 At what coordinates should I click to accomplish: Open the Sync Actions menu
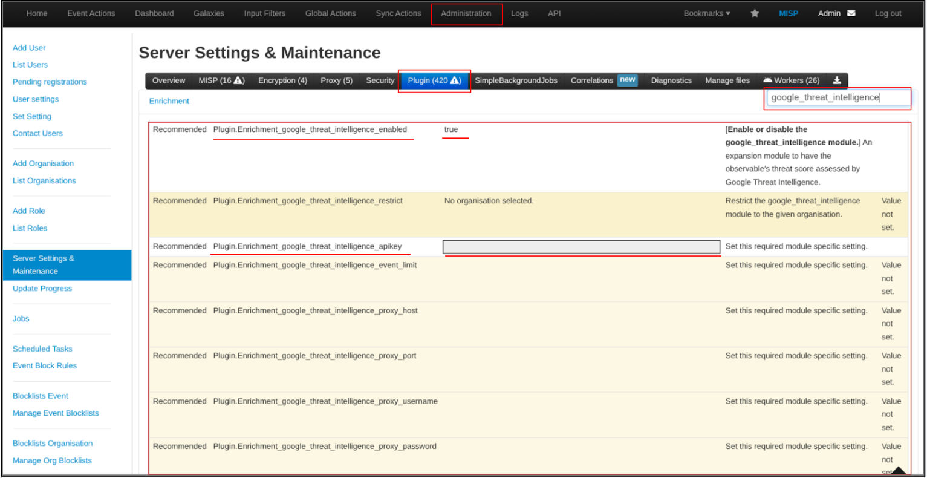[398, 13]
